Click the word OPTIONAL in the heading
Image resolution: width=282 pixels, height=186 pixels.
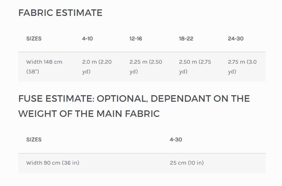point(122,99)
